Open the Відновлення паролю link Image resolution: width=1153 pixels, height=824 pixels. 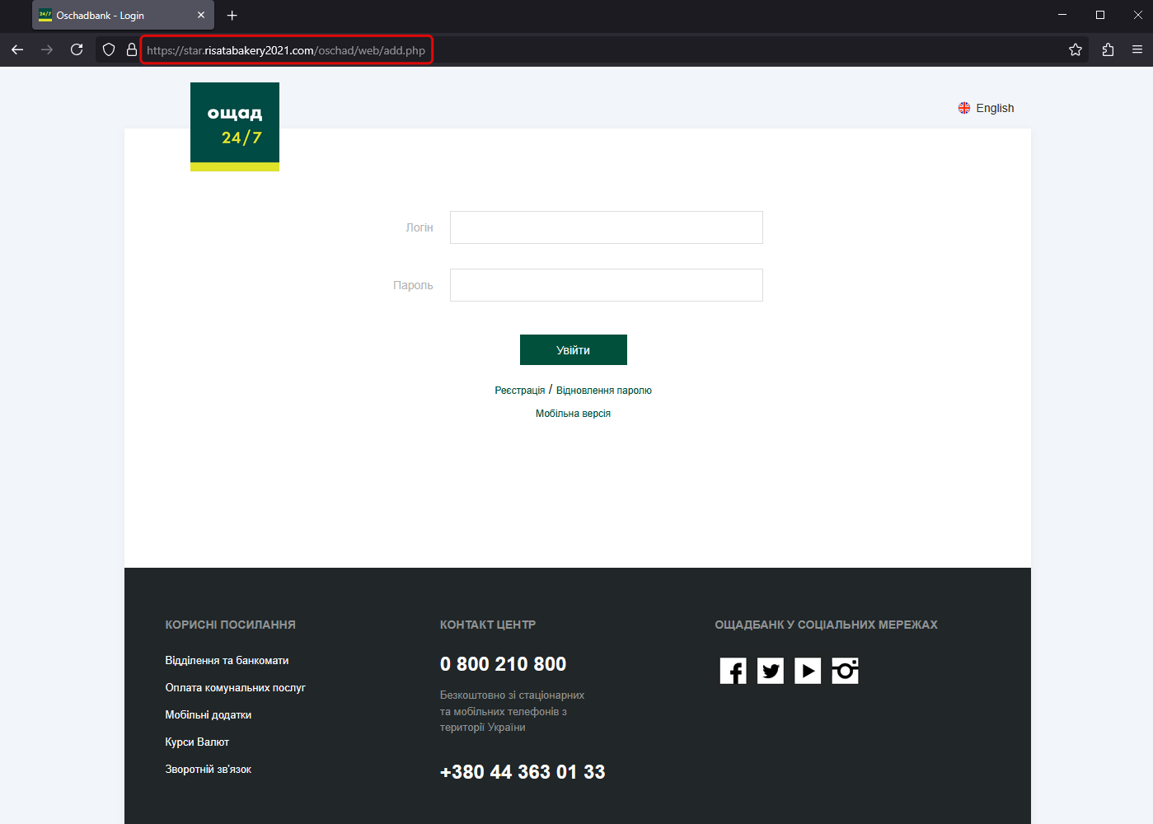(604, 391)
